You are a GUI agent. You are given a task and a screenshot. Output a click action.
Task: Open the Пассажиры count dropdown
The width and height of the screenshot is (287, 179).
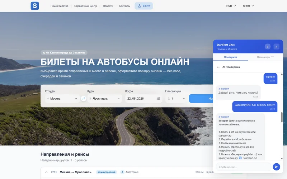click(176, 99)
